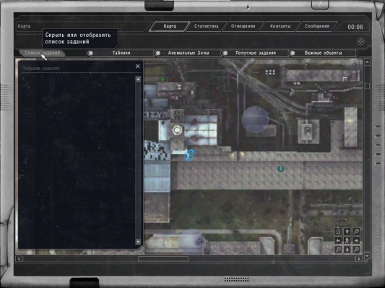Click the blue player position marker on the map
The width and height of the screenshot is (385, 288).
[189, 156]
